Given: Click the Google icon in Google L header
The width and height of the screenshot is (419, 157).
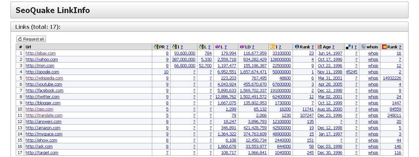Looking at the screenshot, I should tap(201, 47).
